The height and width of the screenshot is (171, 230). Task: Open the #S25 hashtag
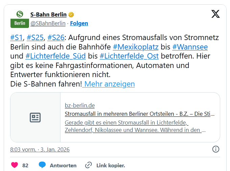(35, 37)
